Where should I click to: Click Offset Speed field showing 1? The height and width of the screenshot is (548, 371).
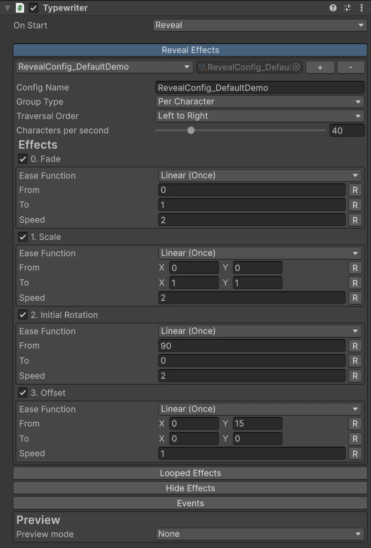tap(252, 454)
